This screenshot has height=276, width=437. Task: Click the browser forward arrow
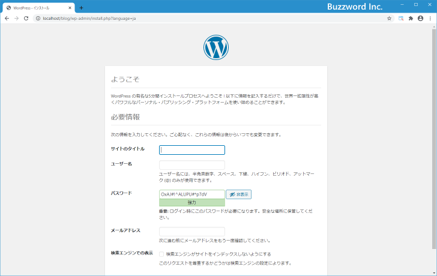(x=16, y=19)
